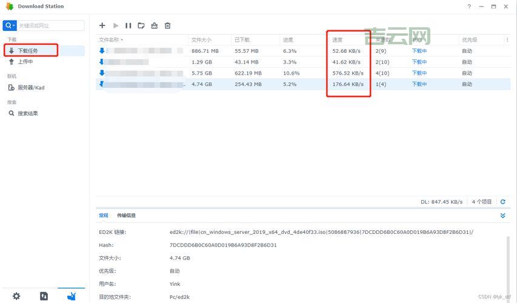Click the change destination folder icon

[141, 25]
